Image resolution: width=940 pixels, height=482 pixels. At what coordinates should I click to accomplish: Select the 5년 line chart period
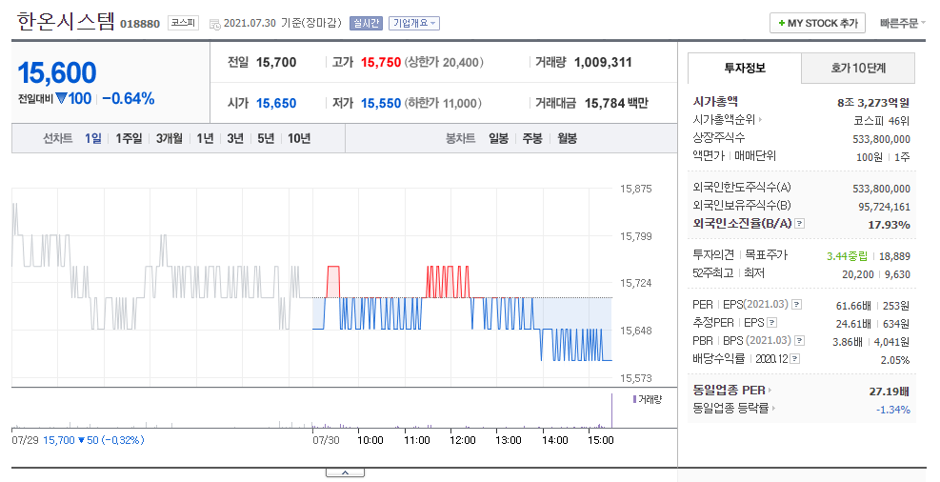(x=266, y=138)
